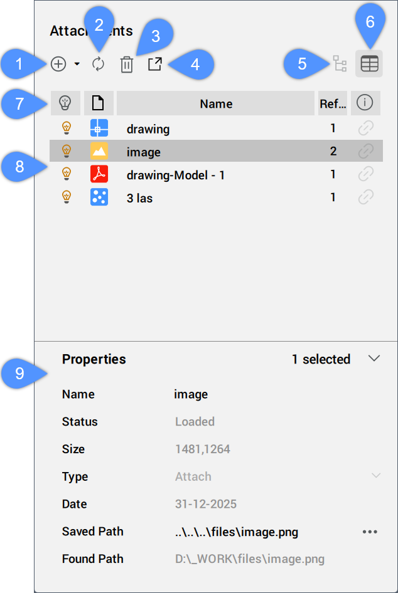Image resolution: width=398 pixels, height=593 pixels.
Task: Click the Name property field value
Action: click(191, 394)
